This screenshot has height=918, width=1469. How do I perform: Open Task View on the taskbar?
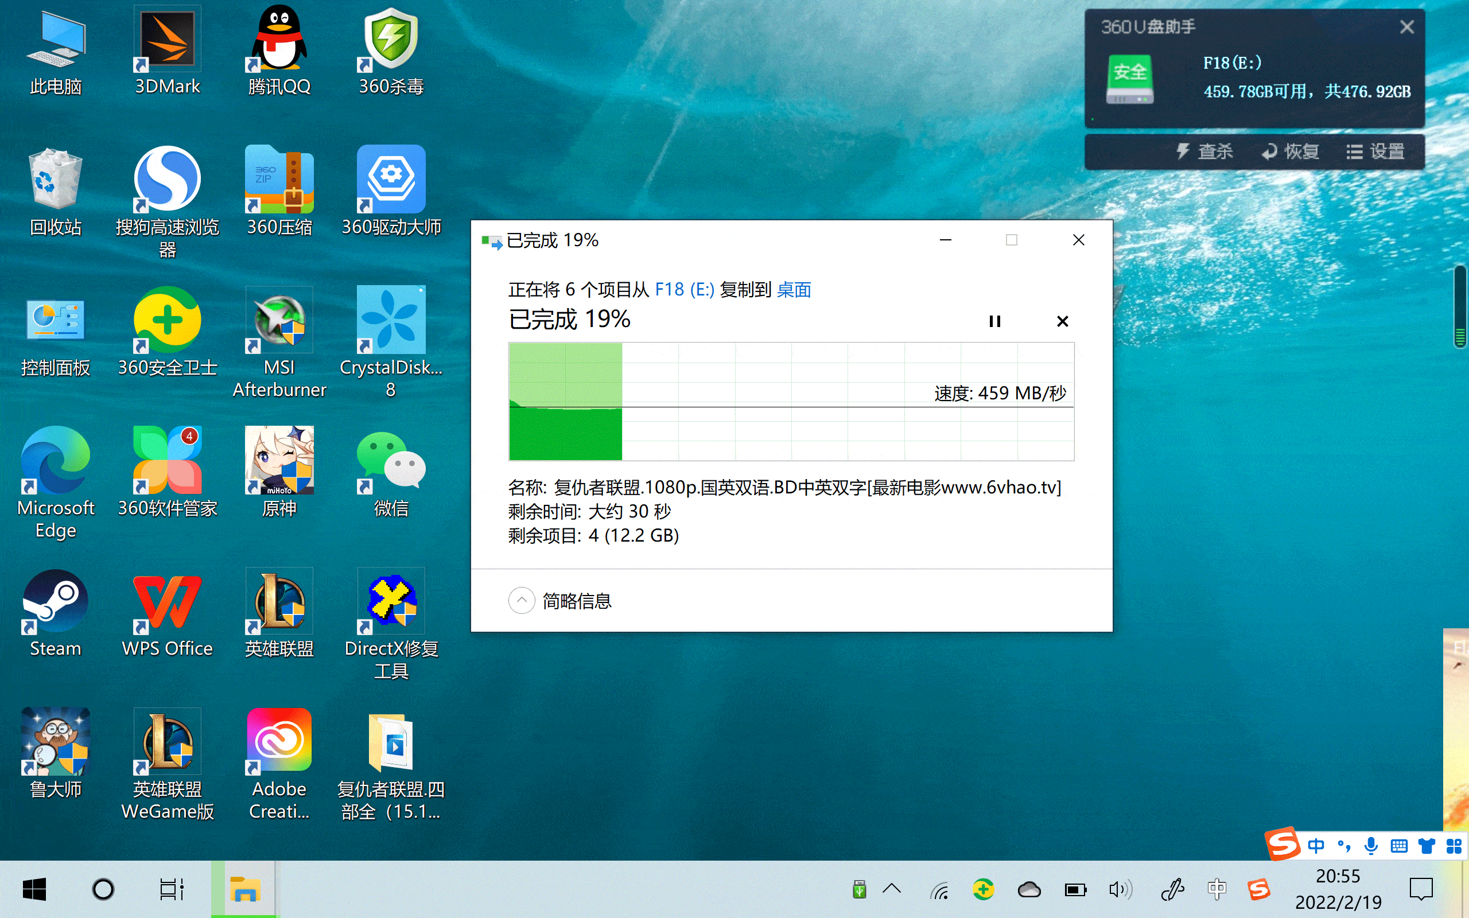click(171, 889)
